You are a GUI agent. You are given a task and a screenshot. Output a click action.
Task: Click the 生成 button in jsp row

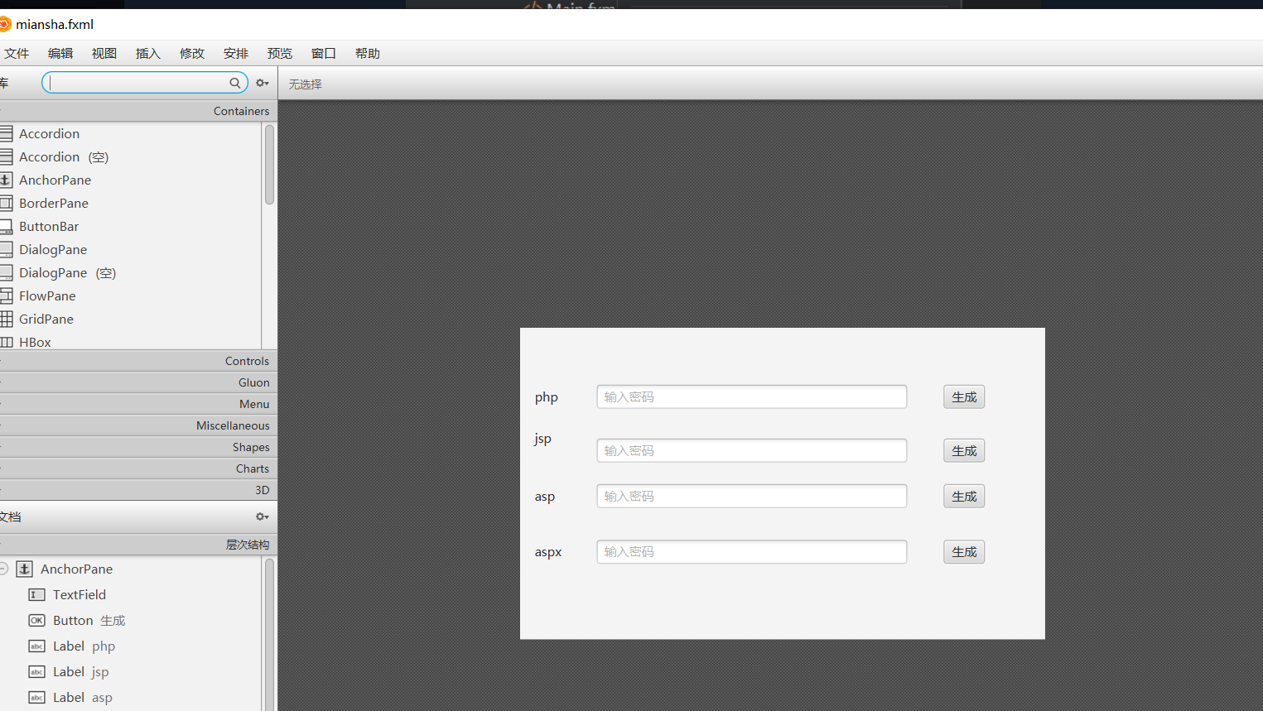964,451
